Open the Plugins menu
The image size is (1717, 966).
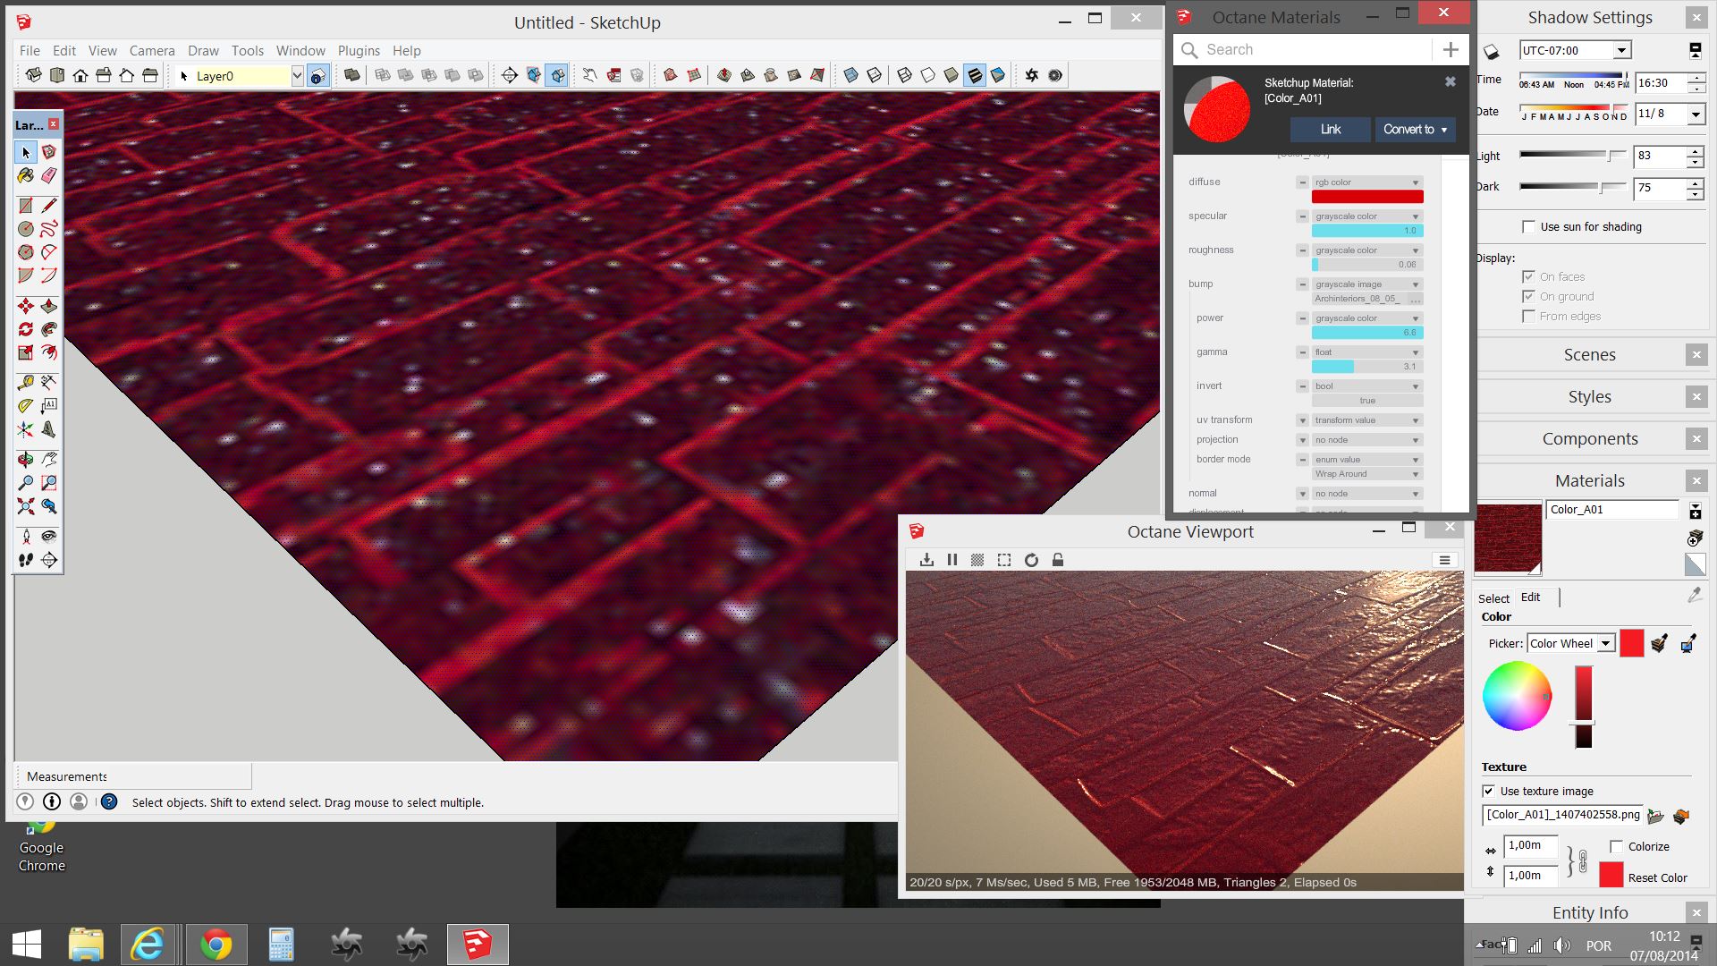click(359, 51)
